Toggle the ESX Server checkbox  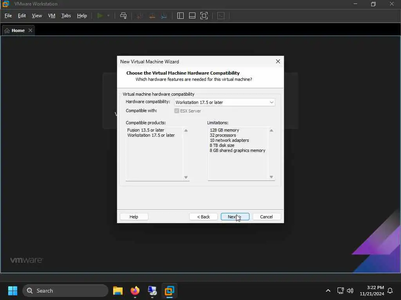(x=177, y=111)
